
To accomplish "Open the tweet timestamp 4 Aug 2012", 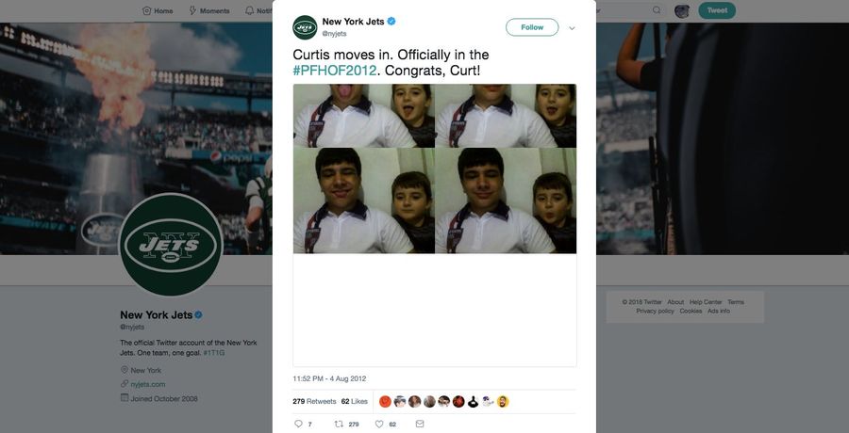I will (x=329, y=378).
